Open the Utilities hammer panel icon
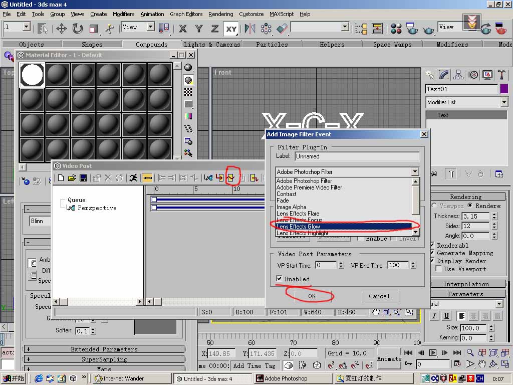This screenshot has width=513, height=385. pos(501,75)
